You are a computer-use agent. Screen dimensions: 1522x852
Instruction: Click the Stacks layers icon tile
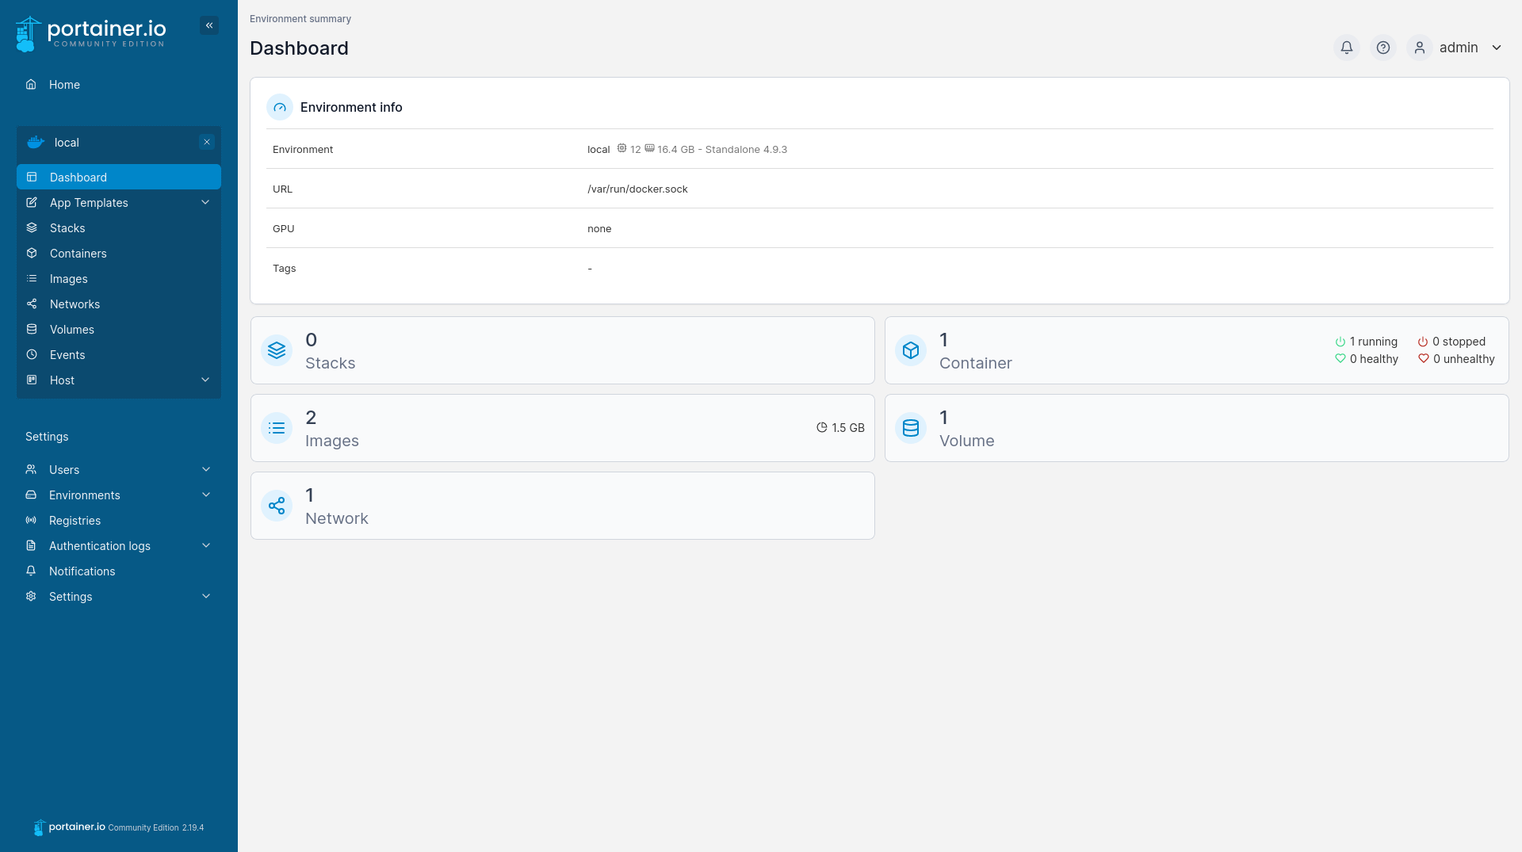(x=277, y=350)
